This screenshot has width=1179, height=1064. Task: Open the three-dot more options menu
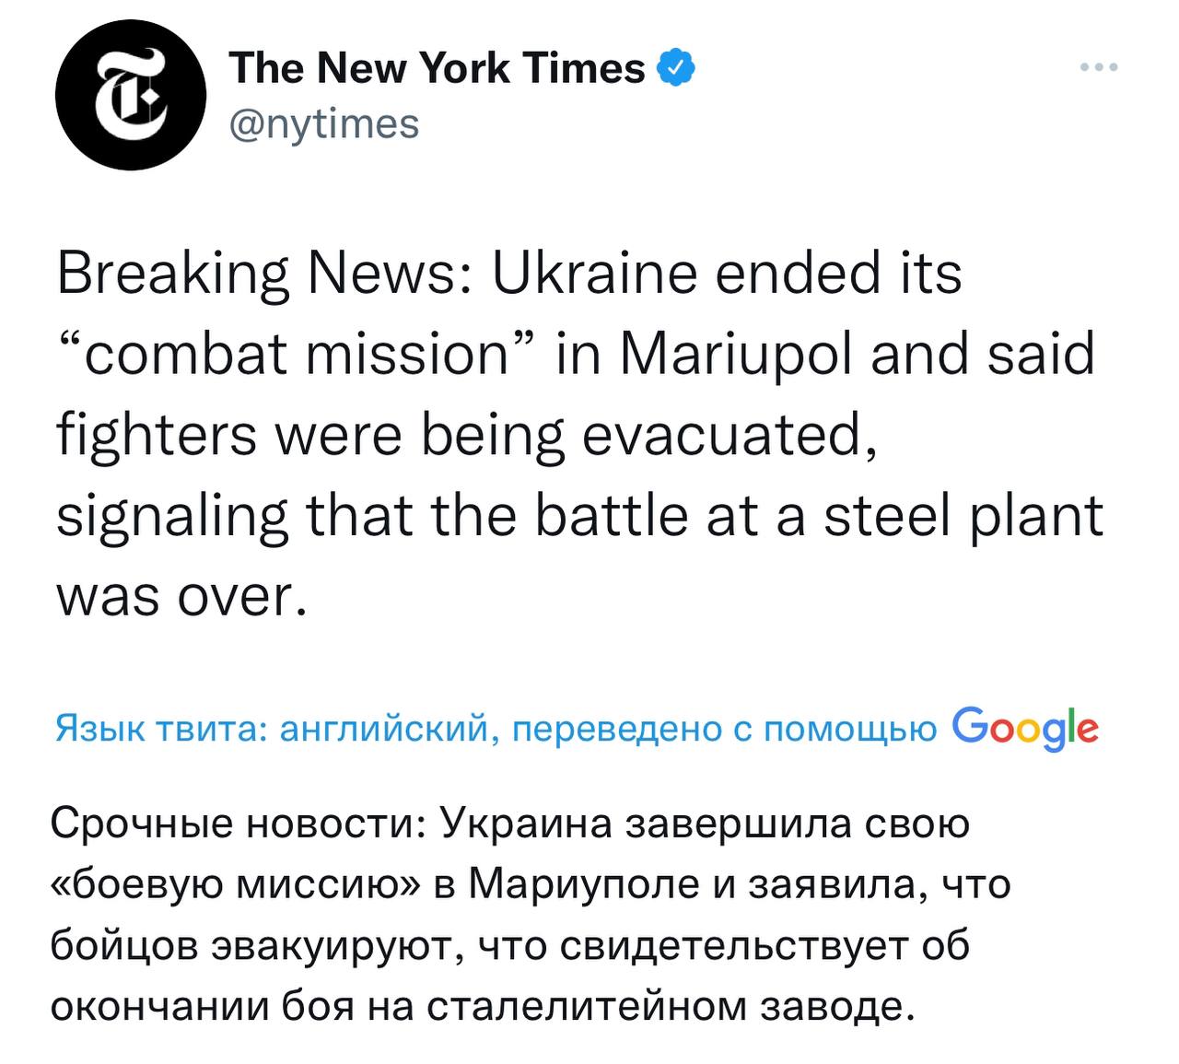[x=1100, y=67]
